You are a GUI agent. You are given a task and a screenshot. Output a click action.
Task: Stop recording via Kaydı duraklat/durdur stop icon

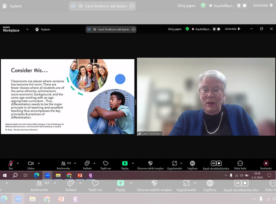(x=219, y=163)
